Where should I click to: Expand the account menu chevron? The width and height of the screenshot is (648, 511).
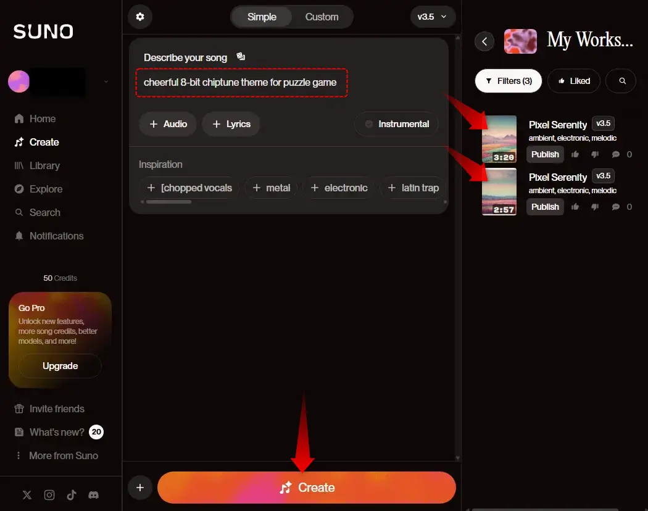pos(106,81)
